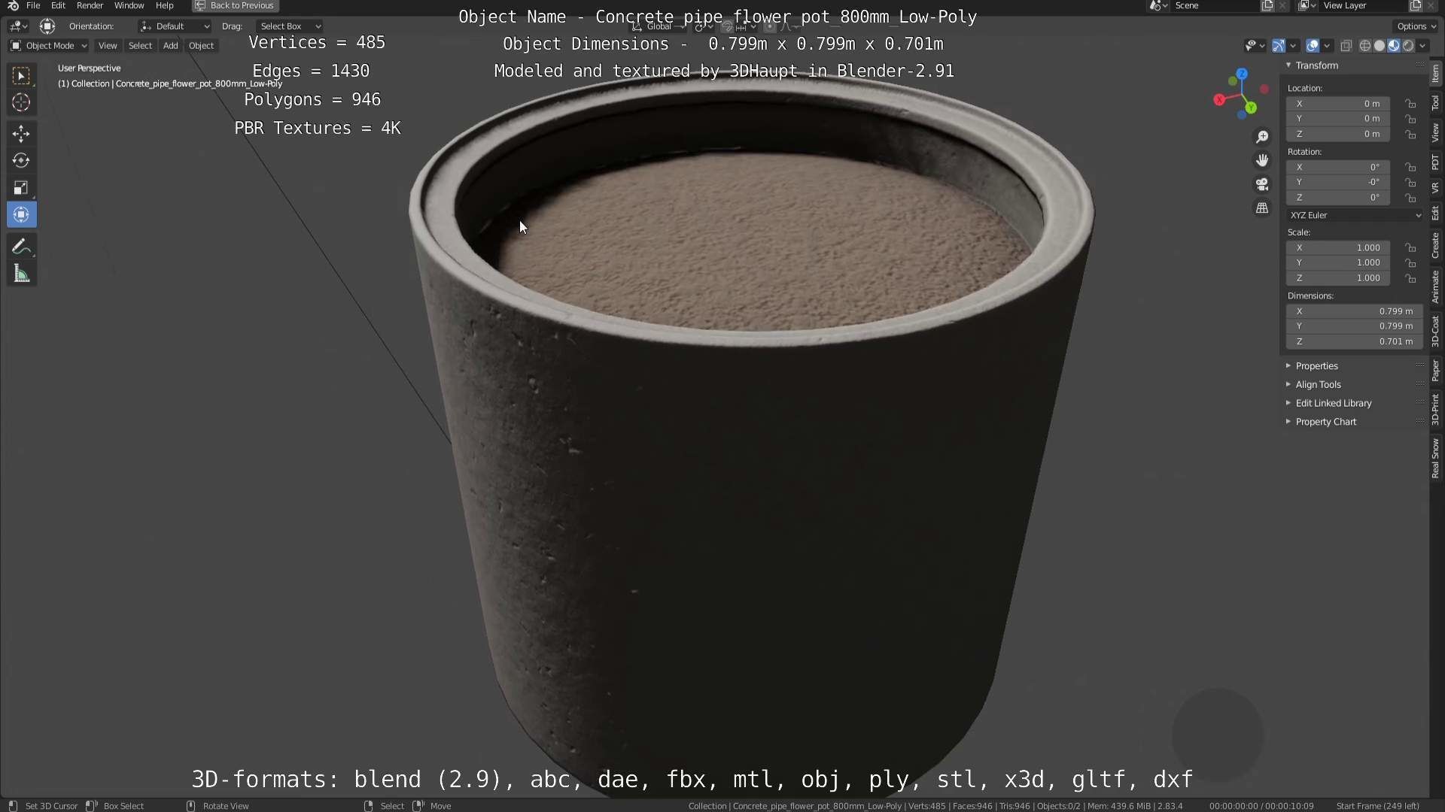Viewport: 1445px width, 812px height.
Task: Open the Window menu
Action: pos(129,5)
